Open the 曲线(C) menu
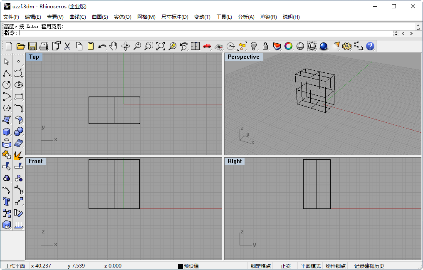This screenshot has height=270, width=423. click(78, 17)
